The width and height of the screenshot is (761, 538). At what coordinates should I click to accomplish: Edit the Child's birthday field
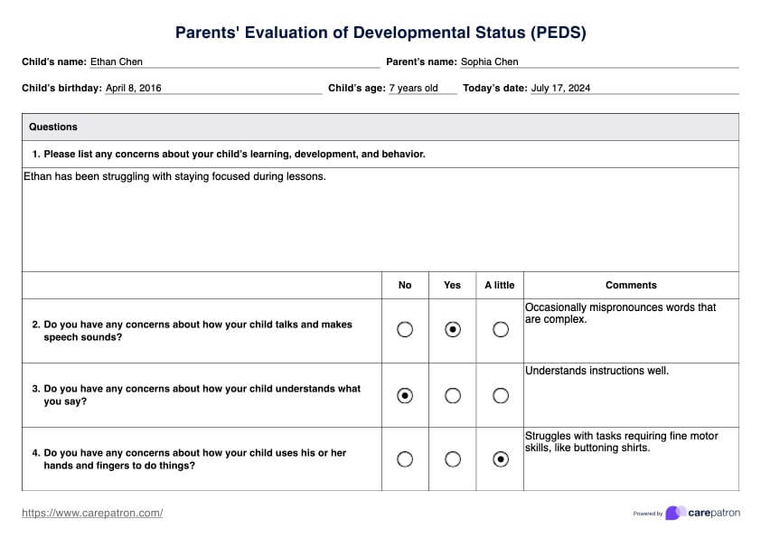click(x=212, y=88)
